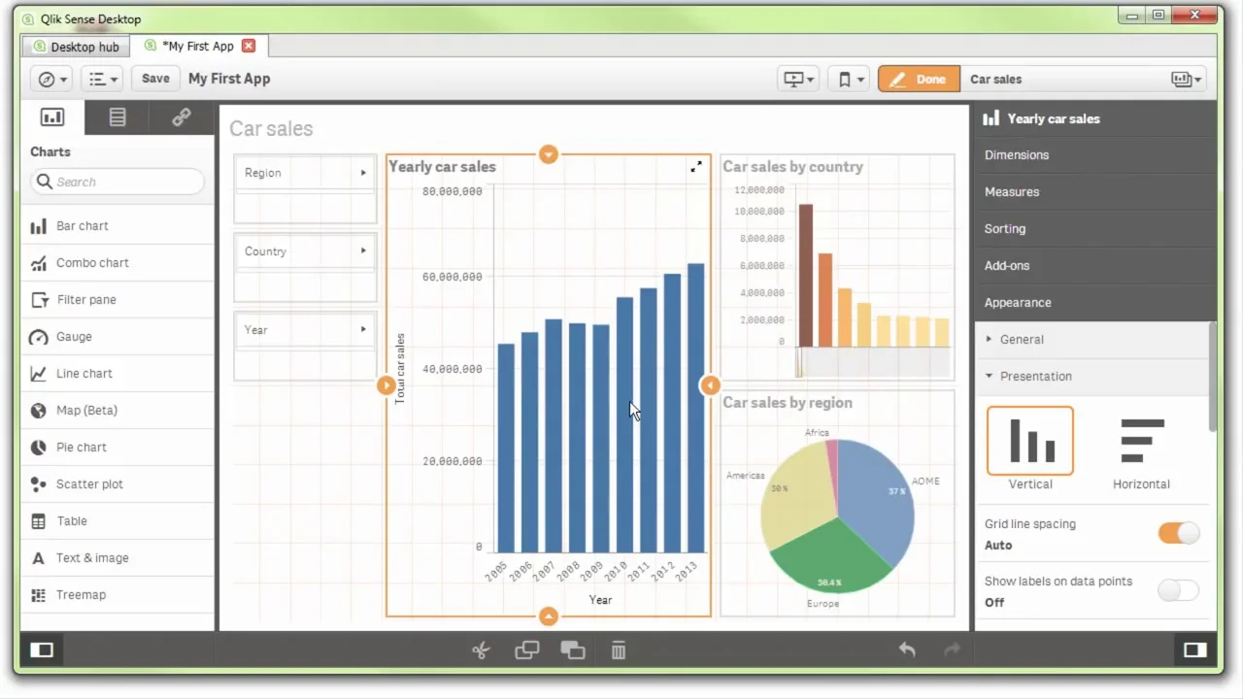Screen dimensions: 1243x699
Task: Open the Master items link tab
Action: coord(182,117)
